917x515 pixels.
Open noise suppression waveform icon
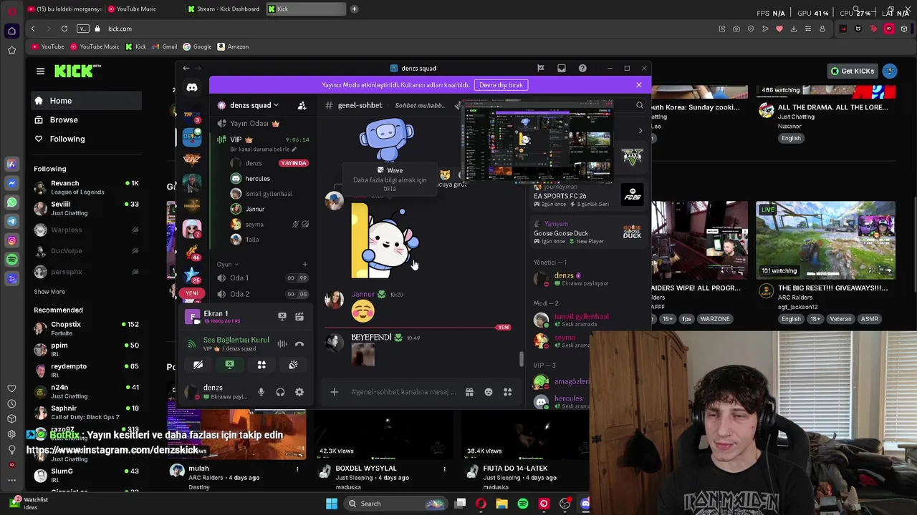pos(282,344)
